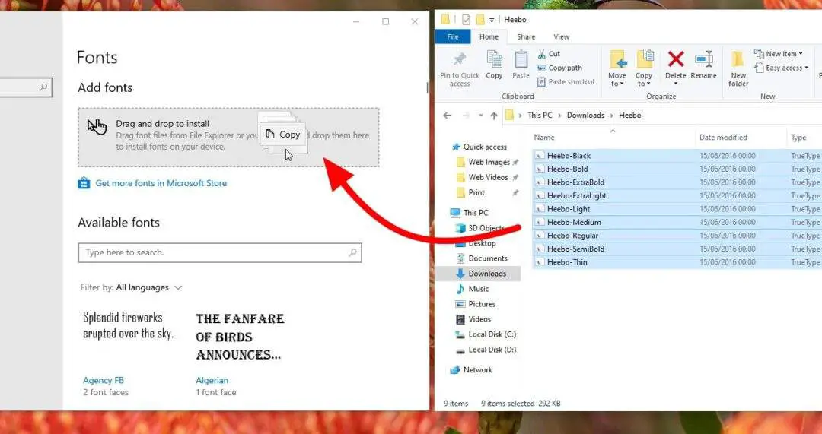
Task: Open the Move to dropdown
Action: [617, 69]
